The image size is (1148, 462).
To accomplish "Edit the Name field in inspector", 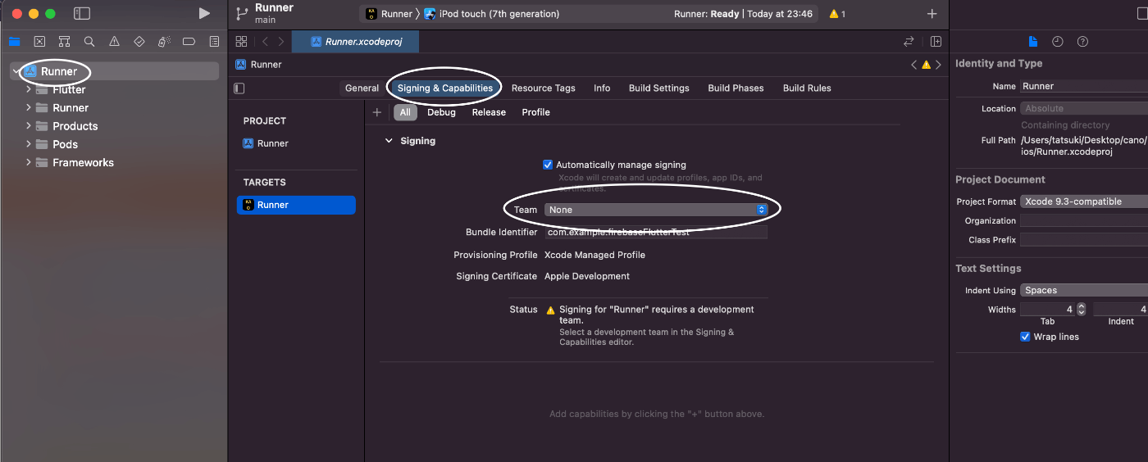I will tap(1084, 86).
